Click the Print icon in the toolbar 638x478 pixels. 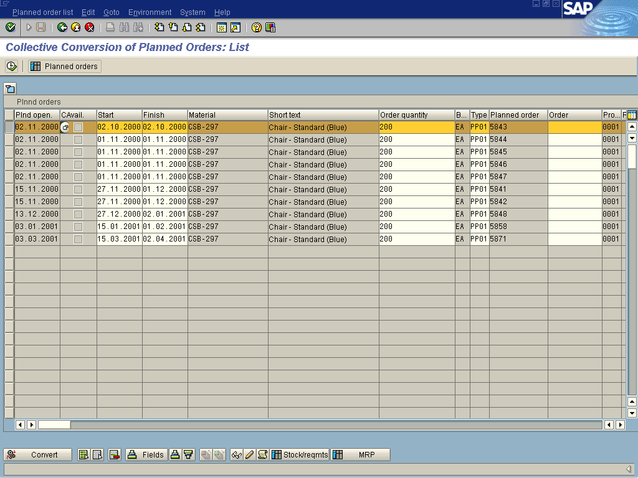coord(110,27)
